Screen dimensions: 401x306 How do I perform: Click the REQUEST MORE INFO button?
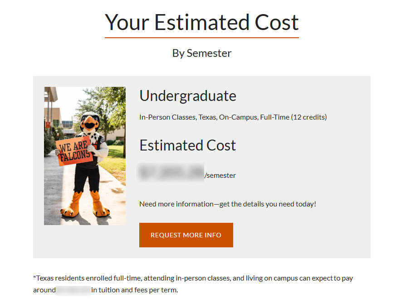186,235
